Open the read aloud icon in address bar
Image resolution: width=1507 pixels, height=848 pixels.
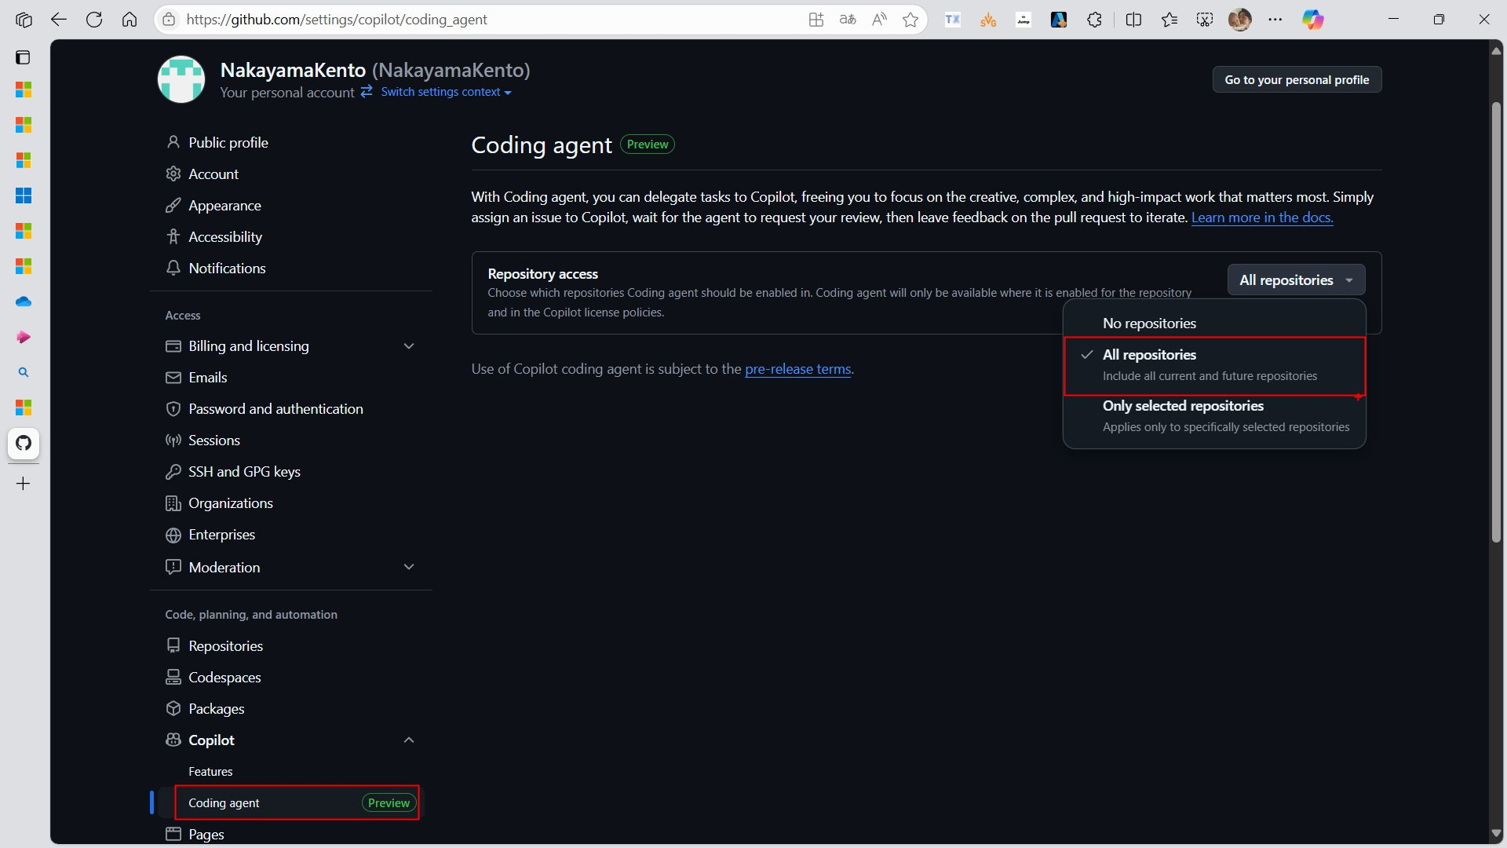879,20
